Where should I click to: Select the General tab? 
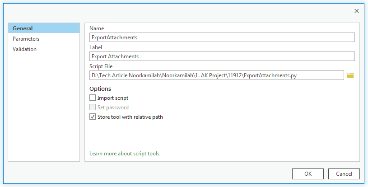click(x=44, y=28)
